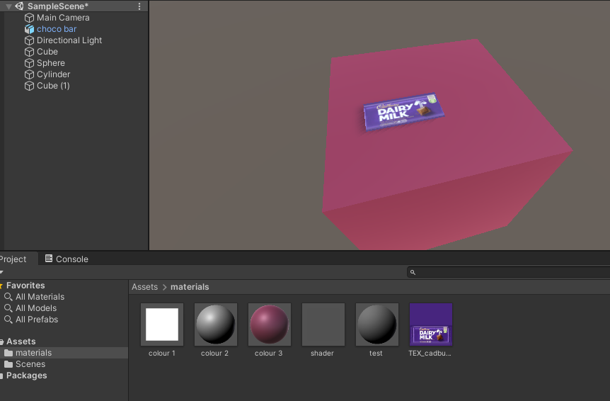This screenshot has width=610, height=401.
Task: Click the magnifier icon in search field
Action: 413,272
